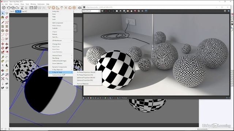Pick the Paint Bucket tool
The height and width of the screenshot is (131, 234).
pos(3,17)
